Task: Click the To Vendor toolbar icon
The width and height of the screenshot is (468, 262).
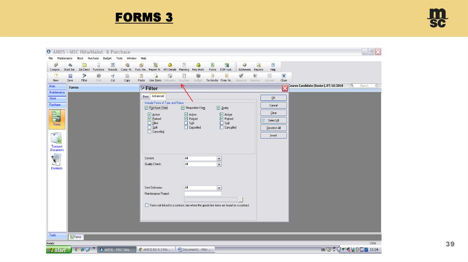Action: [212, 78]
